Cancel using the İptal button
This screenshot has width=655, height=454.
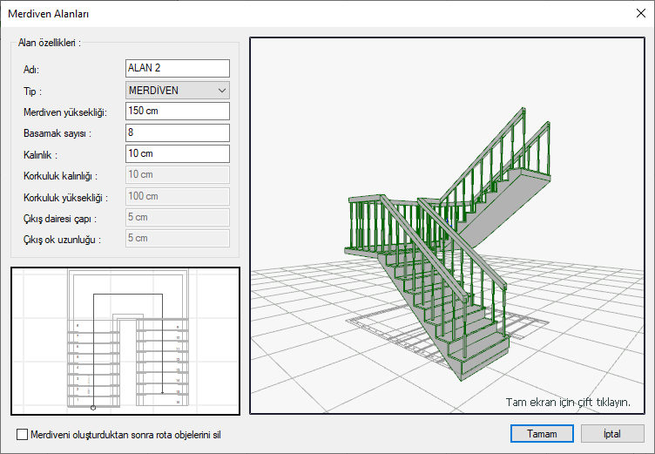point(611,433)
